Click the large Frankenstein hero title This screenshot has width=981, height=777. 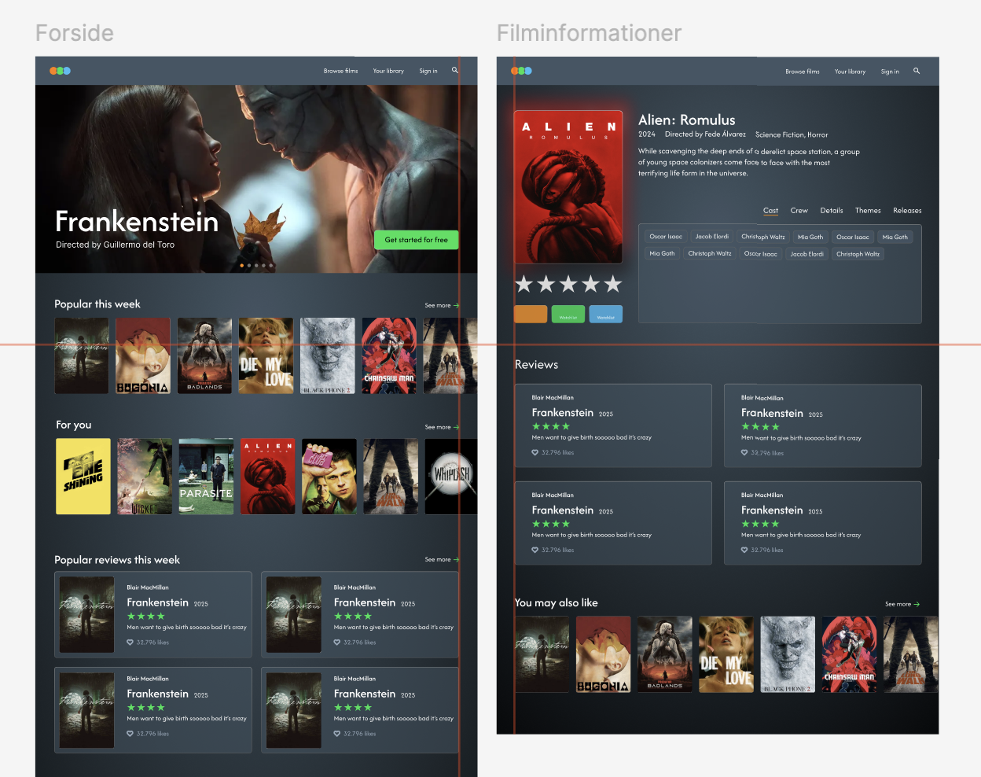(x=137, y=221)
